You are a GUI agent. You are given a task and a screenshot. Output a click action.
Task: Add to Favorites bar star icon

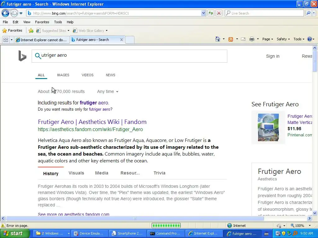coord(31,31)
